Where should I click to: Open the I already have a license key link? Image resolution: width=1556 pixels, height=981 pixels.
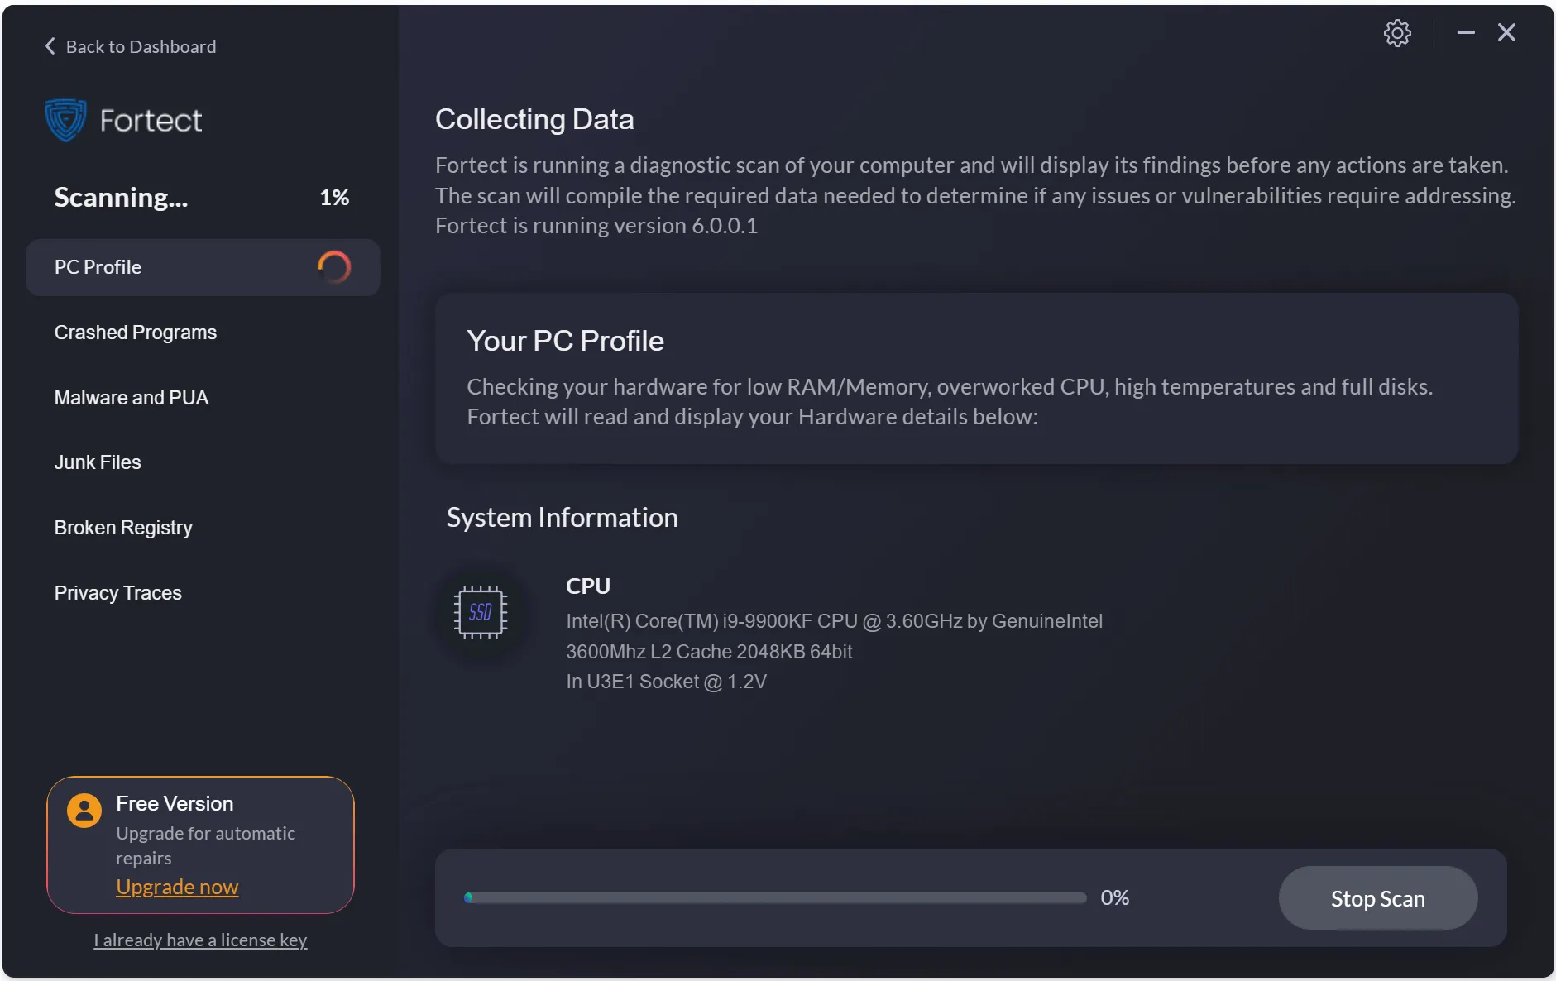199,940
